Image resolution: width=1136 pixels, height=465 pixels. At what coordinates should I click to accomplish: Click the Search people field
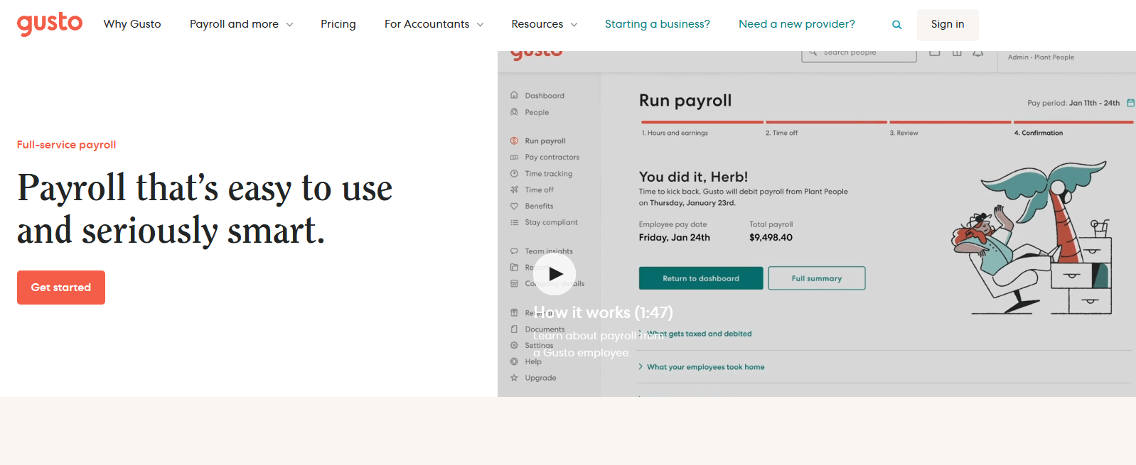click(x=859, y=54)
